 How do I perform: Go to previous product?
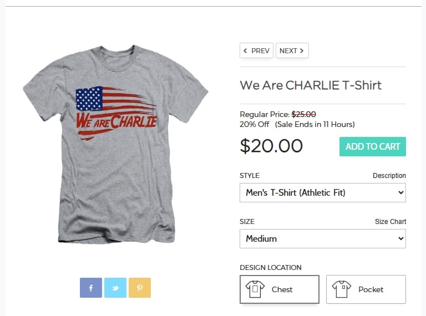[x=256, y=51]
